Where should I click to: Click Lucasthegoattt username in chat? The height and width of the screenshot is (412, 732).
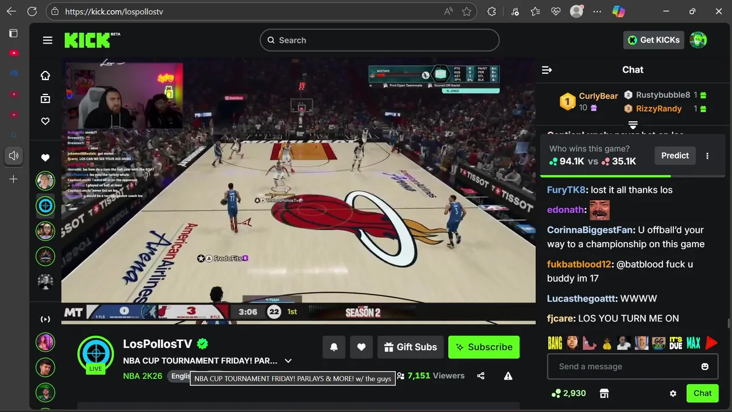(582, 299)
